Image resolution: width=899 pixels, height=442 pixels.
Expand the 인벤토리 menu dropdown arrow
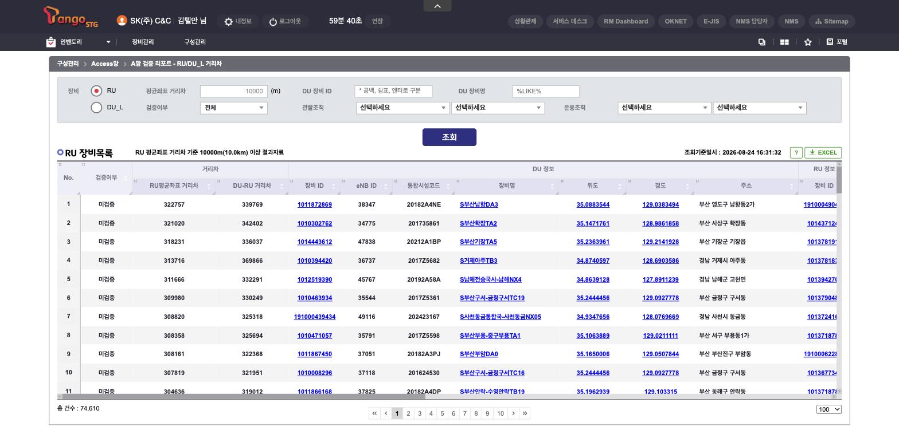(x=108, y=42)
